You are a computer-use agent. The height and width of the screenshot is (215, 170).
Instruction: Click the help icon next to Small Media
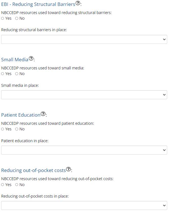click(31, 58)
